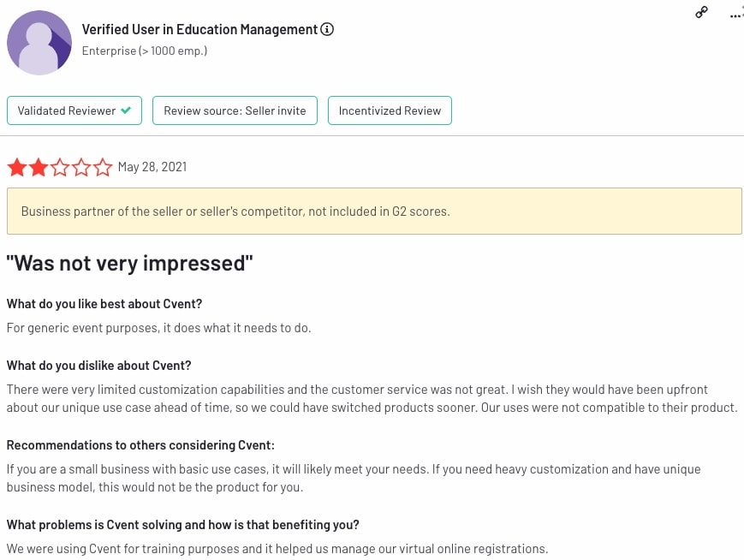Click the reviewer profile avatar

pyautogui.click(x=39, y=42)
